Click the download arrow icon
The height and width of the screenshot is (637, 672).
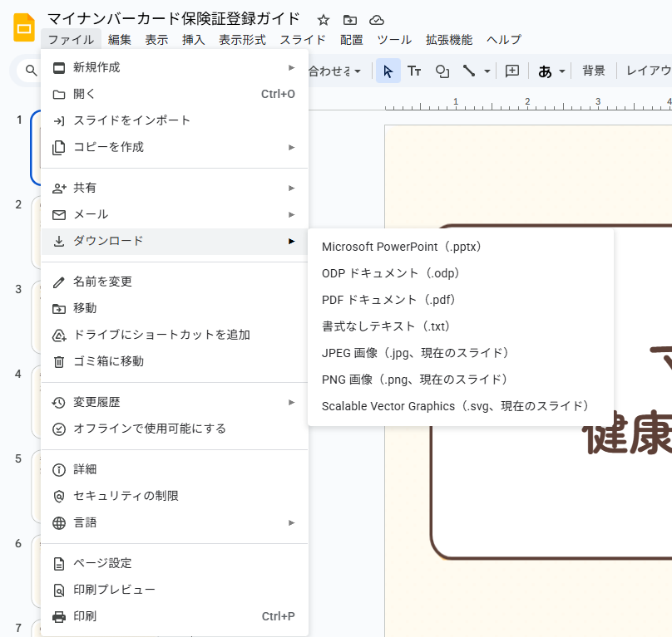tap(59, 242)
